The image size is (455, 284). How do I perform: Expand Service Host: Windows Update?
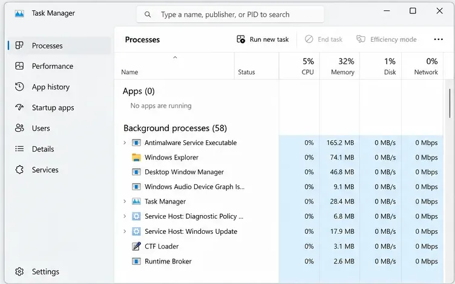[125, 231]
